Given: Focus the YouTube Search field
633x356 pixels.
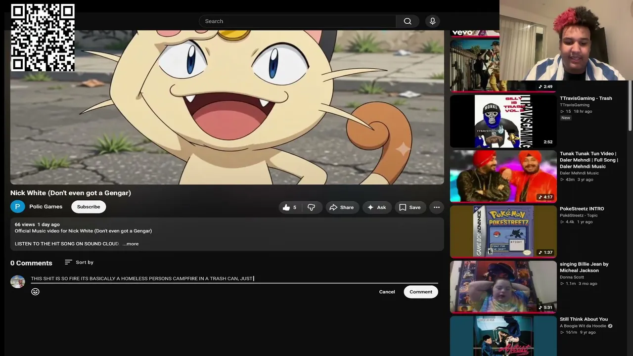Looking at the screenshot, I should click(x=297, y=21).
